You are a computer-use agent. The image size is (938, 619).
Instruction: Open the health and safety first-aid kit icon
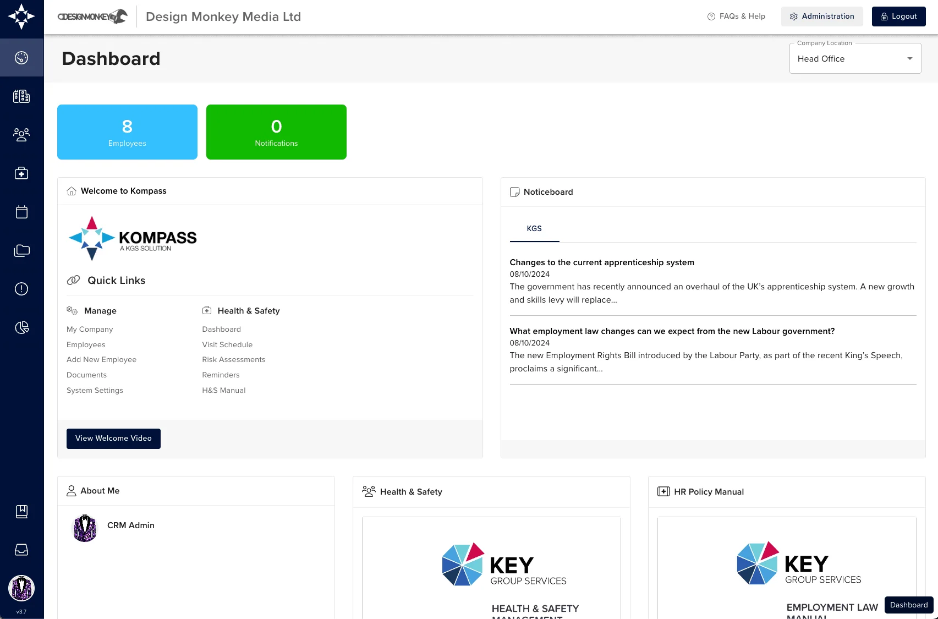(21, 173)
